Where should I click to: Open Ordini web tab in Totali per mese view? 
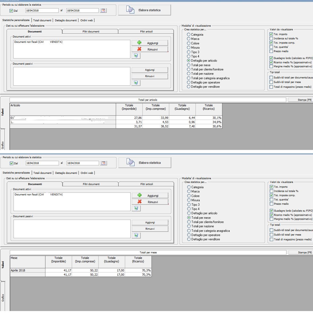click(x=87, y=173)
